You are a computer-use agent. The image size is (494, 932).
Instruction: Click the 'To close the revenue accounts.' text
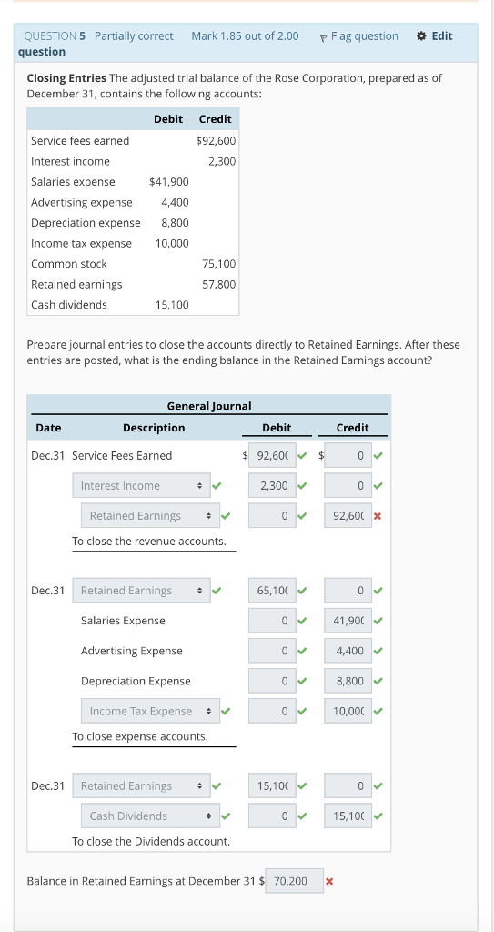149,542
